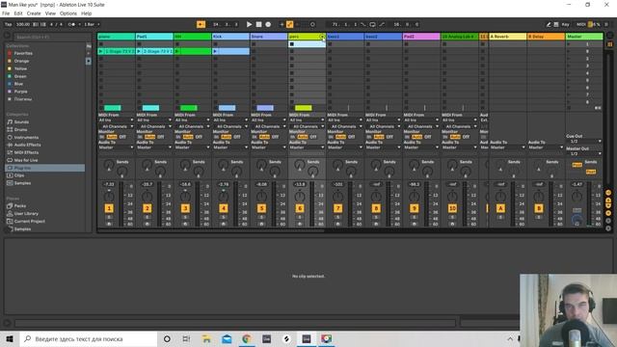Open Current Project under Places

pos(30,221)
